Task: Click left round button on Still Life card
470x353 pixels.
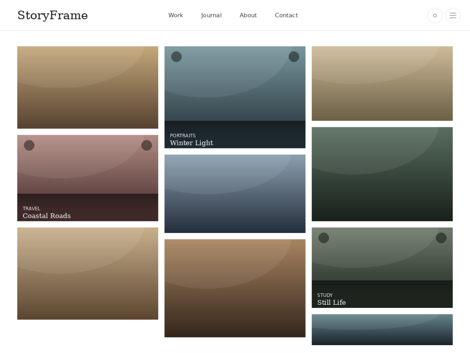Action: click(324, 238)
